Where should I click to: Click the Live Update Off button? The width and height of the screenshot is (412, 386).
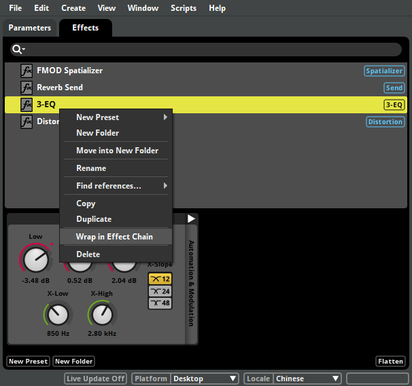pos(96,379)
